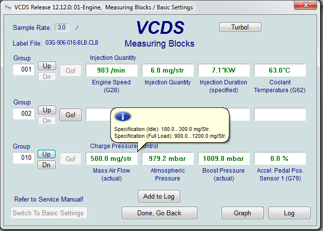The height and width of the screenshot is (231, 323).
Task: Click the Log button
Action: 289,213
